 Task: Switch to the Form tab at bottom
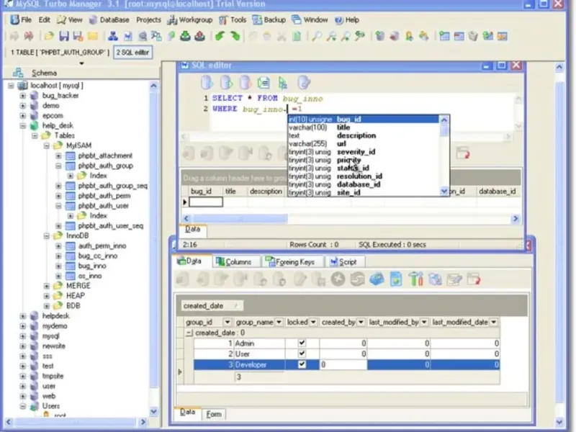[214, 414]
